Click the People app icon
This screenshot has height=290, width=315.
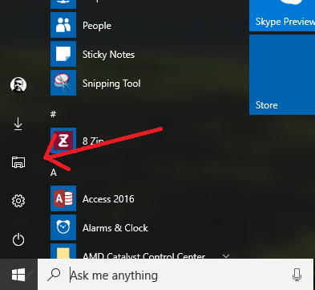click(63, 25)
